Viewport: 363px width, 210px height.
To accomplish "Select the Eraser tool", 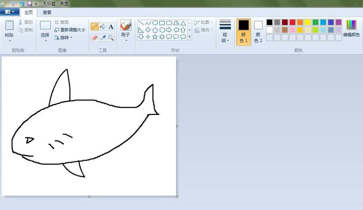I will coord(94,38).
